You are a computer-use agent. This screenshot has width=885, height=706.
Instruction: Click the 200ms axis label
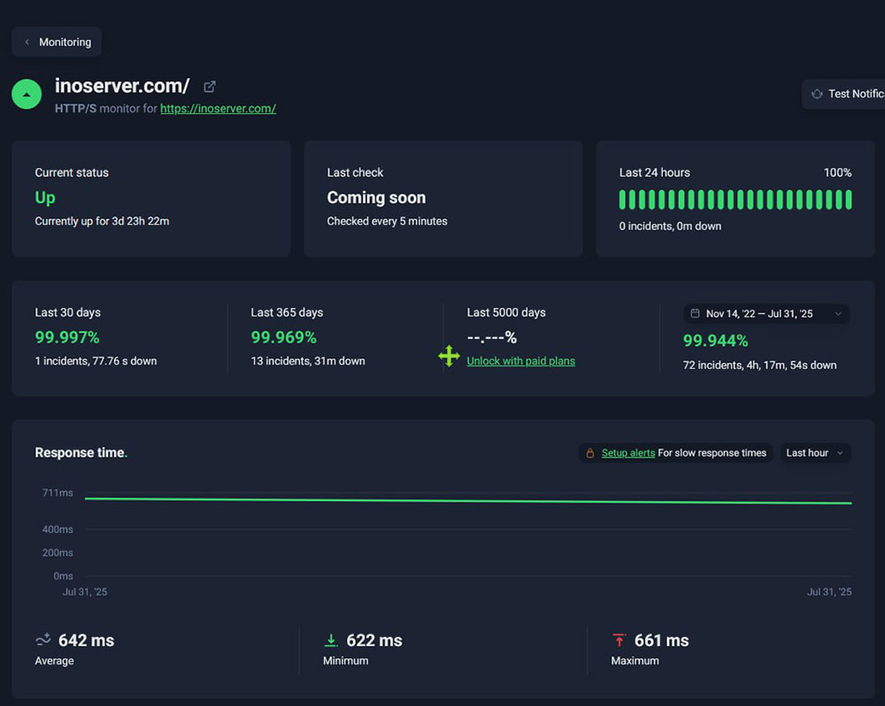(x=58, y=552)
